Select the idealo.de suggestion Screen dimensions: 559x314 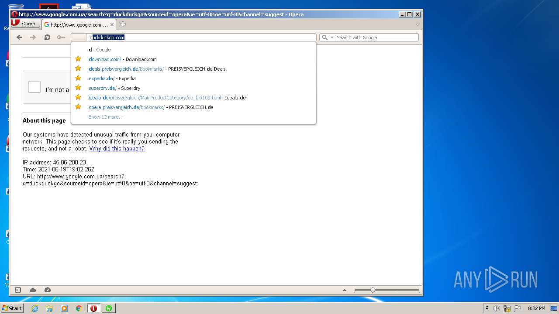click(x=193, y=98)
